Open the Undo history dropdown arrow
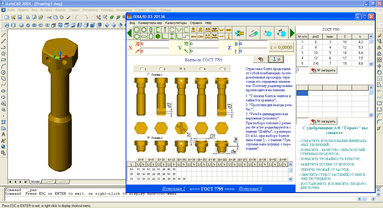 coord(82,17)
